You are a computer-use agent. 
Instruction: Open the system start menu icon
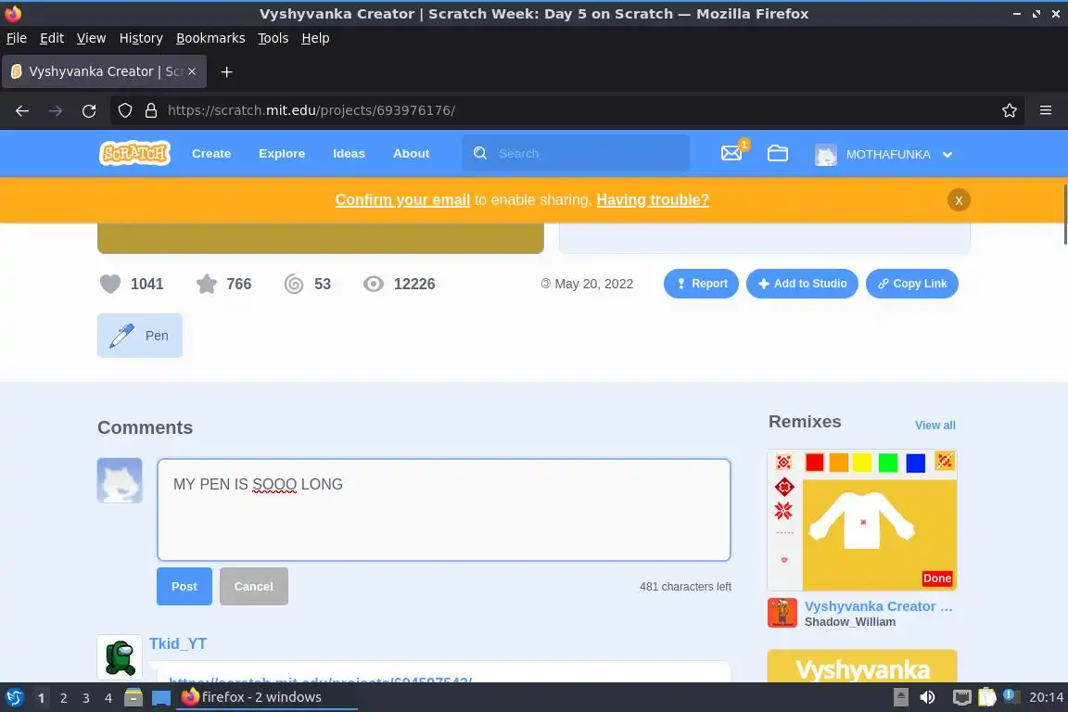click(x=14, y=697)
